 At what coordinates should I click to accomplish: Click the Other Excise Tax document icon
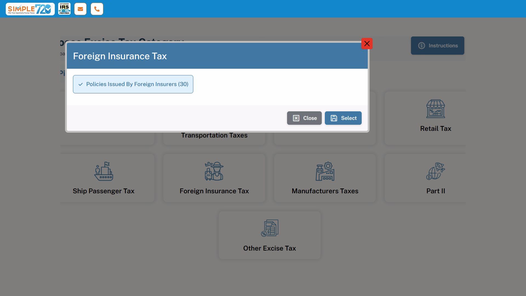[x=270, y=228]
